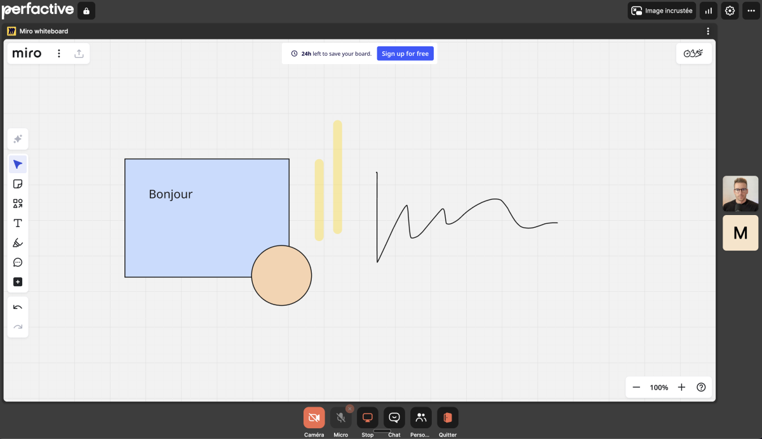Open the top-right more options menu
Image resolution: width=762 pixels, height=439 pixels.
751,11
